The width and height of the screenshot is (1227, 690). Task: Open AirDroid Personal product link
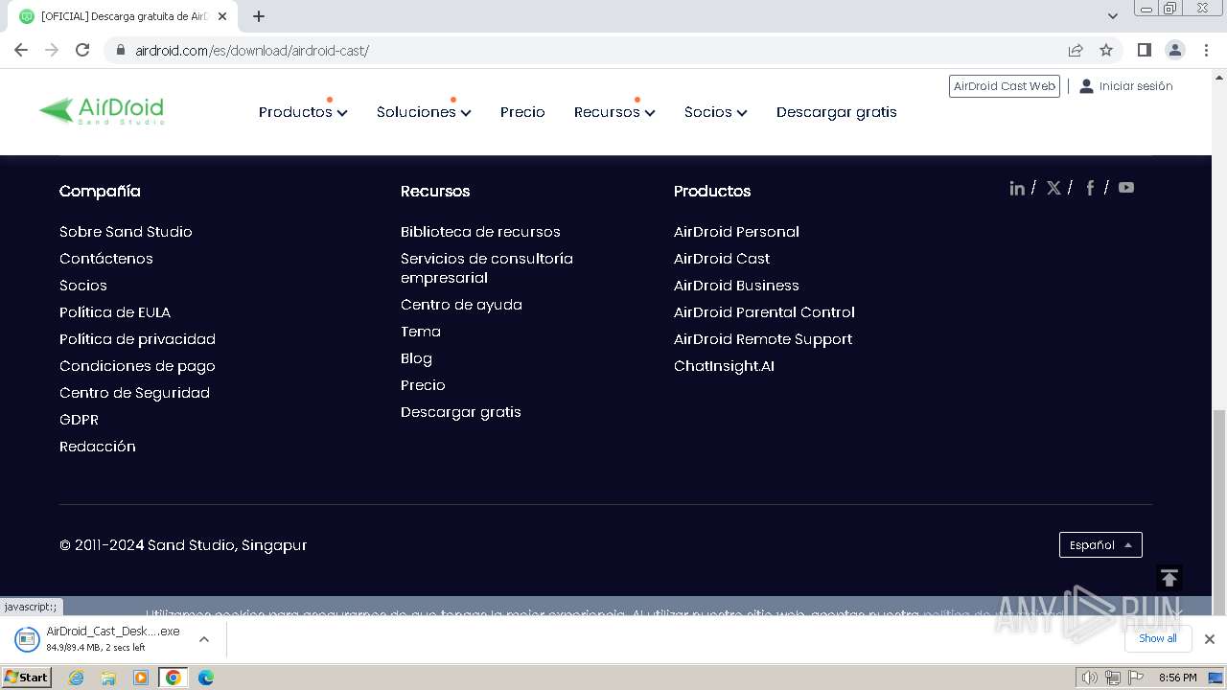(x=736, y=232)
